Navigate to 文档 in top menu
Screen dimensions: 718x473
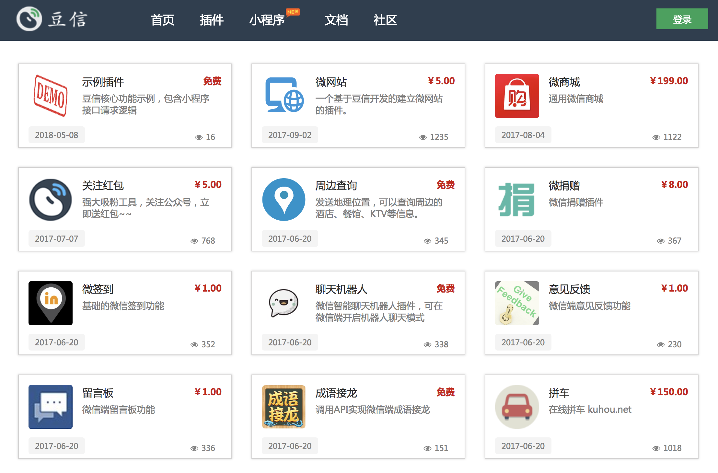pos(336,20)
